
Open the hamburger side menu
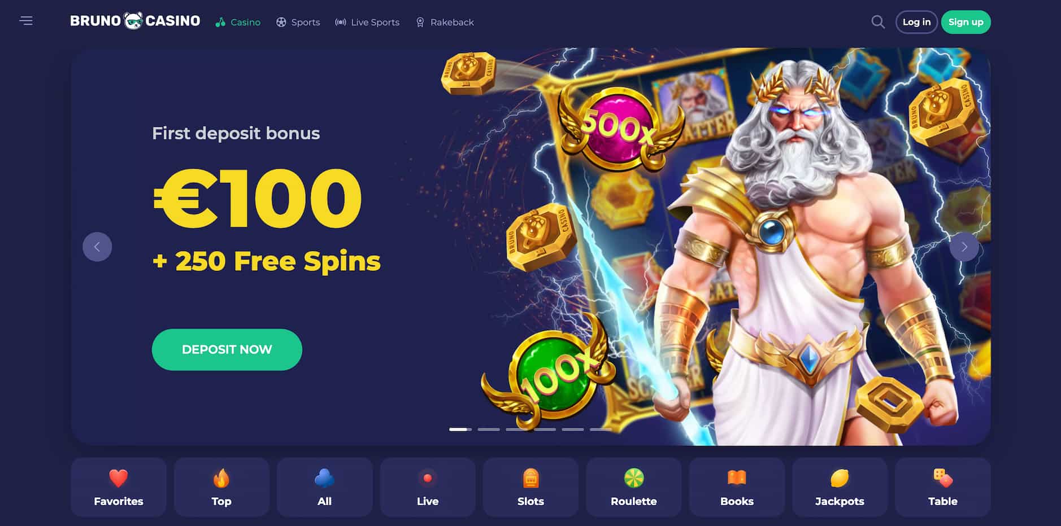(26, 21)
